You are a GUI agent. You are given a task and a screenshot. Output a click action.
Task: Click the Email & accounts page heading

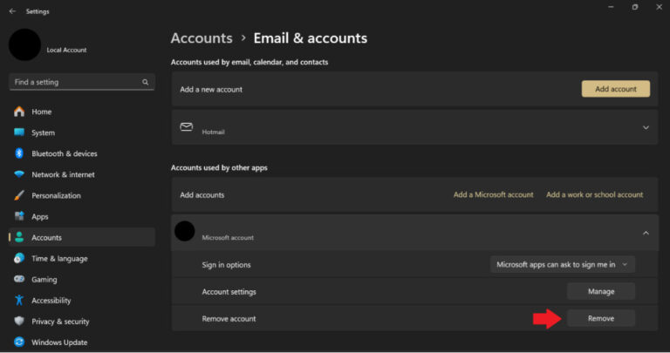tap(311, 38)
